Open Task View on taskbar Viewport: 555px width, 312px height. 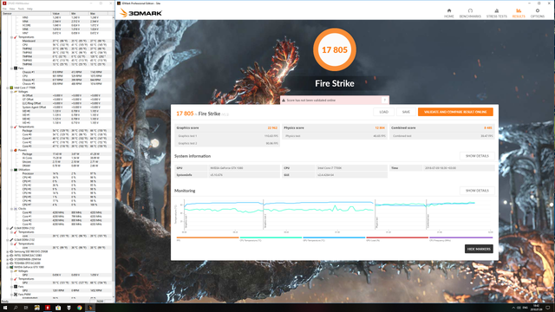(x=26, y=308)
